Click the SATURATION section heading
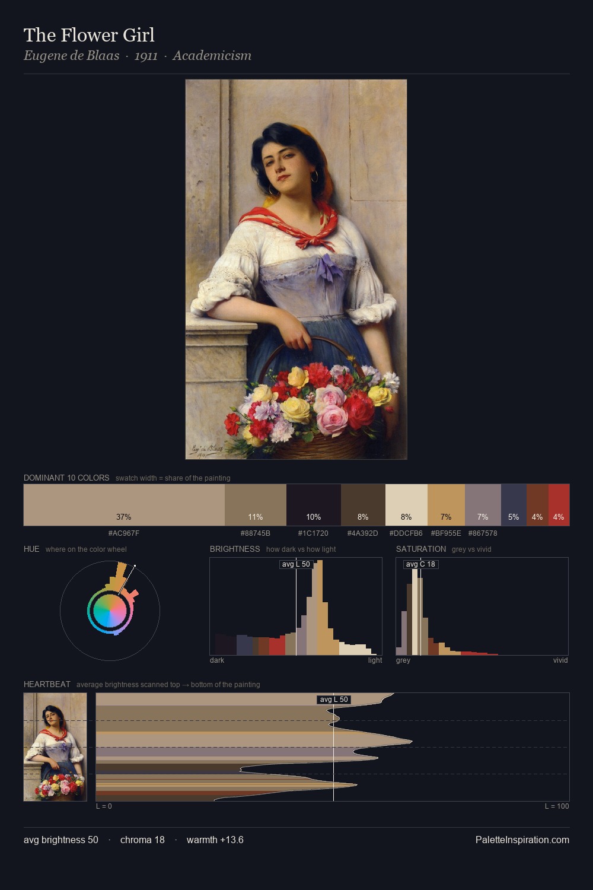This screenshot has height=890, width=593. pyautogui.click(x=421, y=549)
